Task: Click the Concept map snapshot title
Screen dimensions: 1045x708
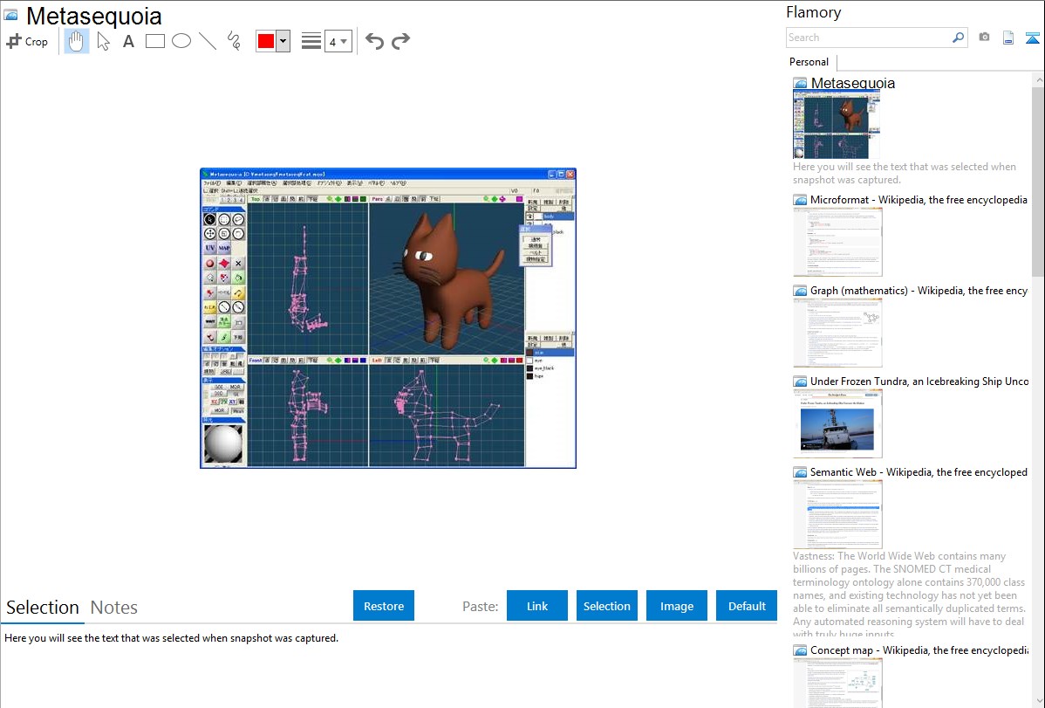Action: click(919, 650)
